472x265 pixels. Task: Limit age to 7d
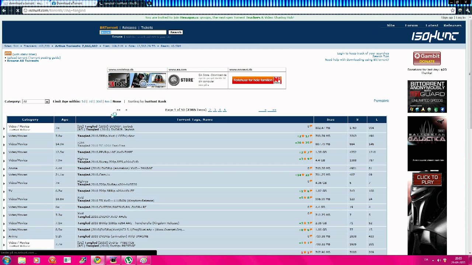[x=90, y=102]
